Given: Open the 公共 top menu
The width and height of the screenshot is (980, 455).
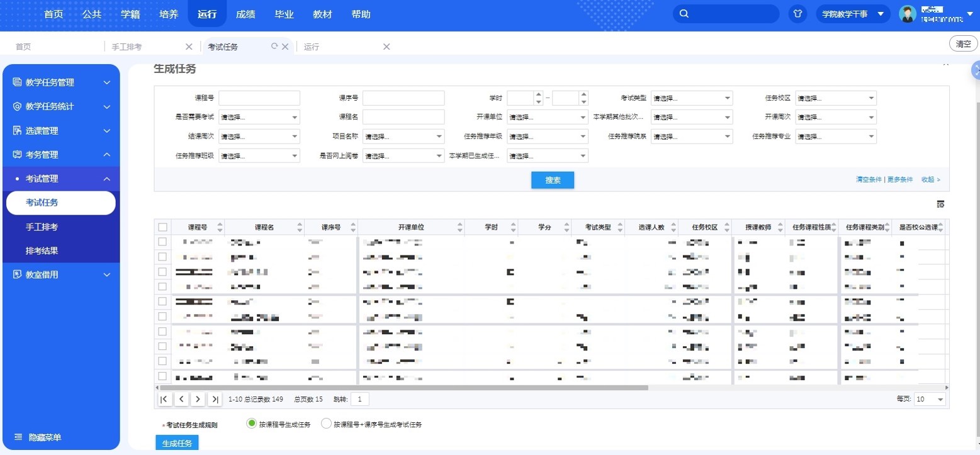Looking at the screenshot, I should (92, 14).
